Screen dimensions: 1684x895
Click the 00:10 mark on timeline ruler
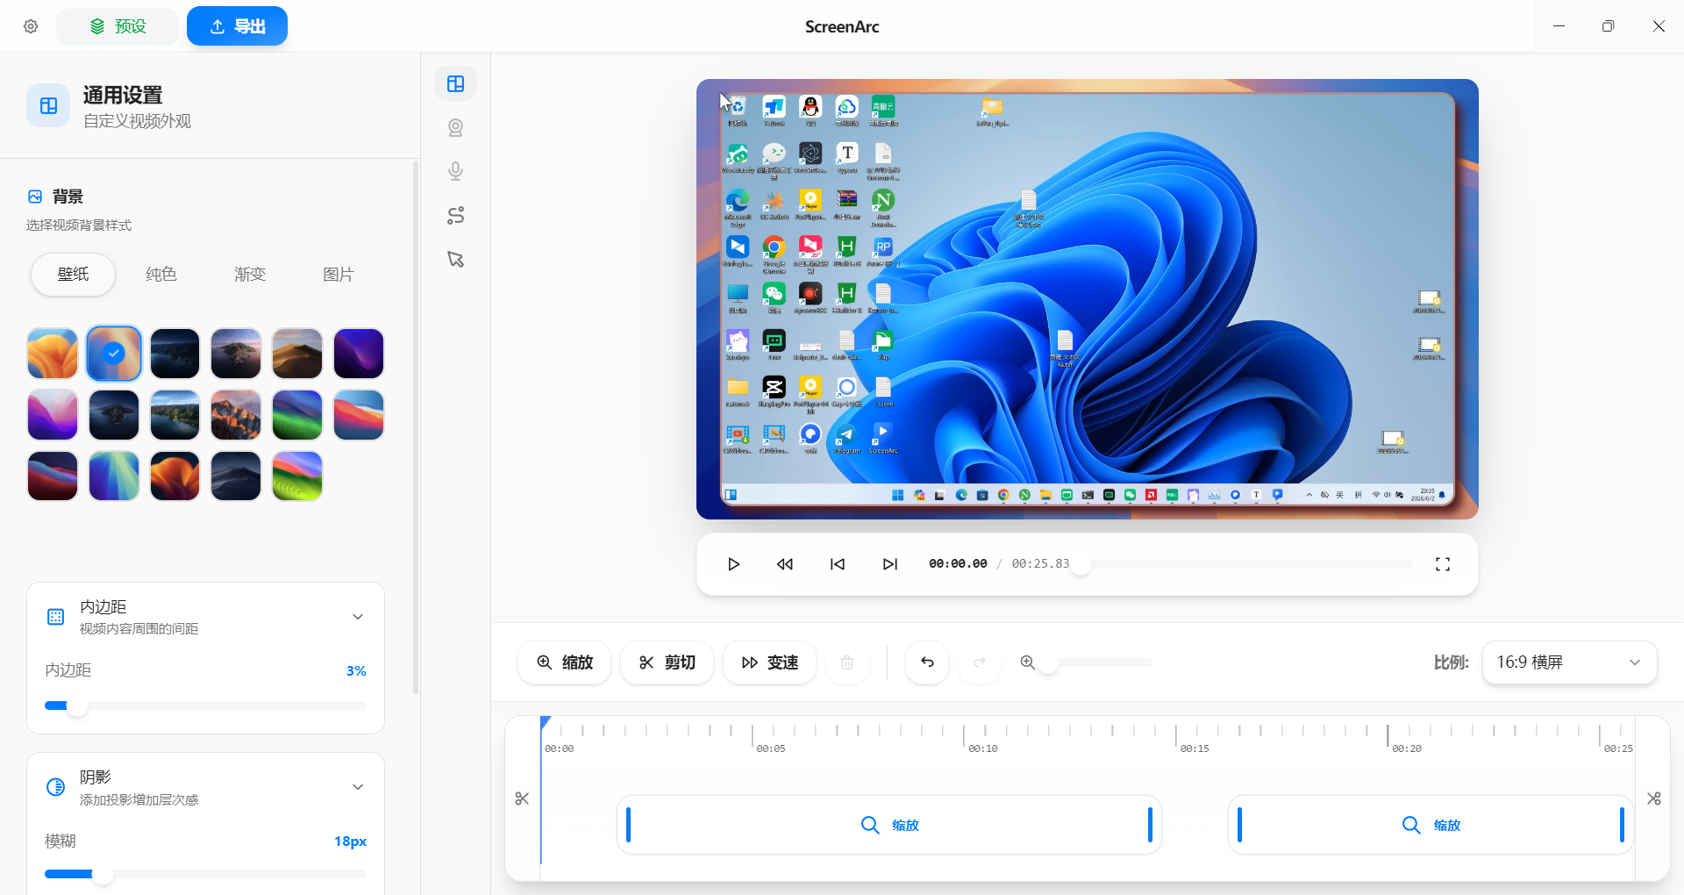click(982, 748)
